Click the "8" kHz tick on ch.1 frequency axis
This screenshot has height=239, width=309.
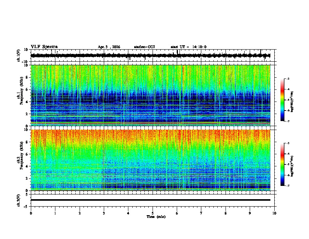coord(27,77)
